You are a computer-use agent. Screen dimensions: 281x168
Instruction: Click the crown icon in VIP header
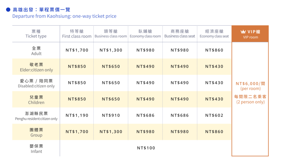243,32
